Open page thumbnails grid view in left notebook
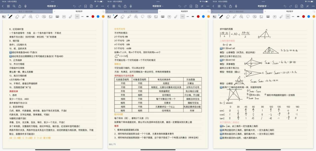This screenshot has height=151, width=316. coord(8,6)
